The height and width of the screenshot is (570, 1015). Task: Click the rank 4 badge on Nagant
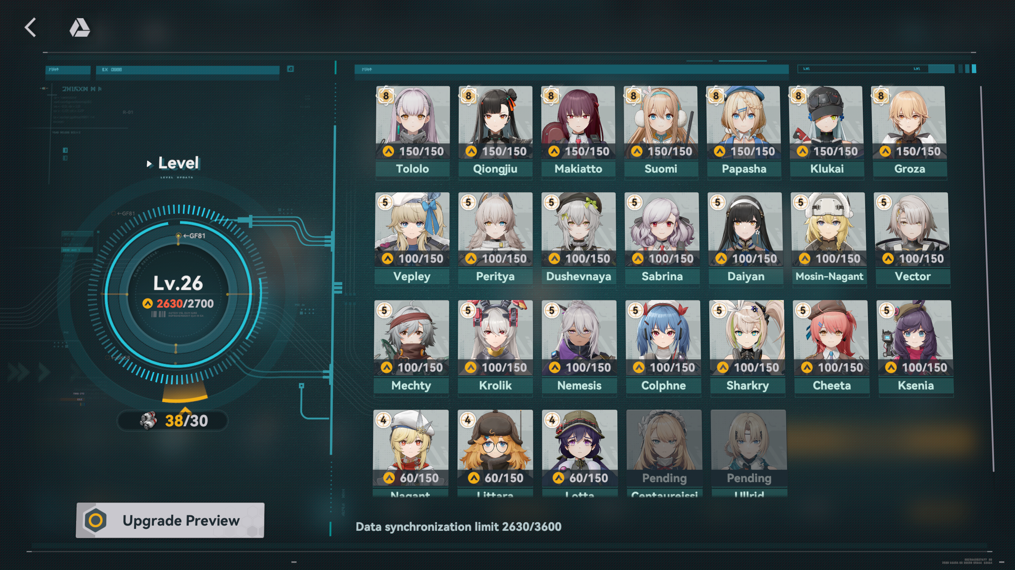click(383, 420)
